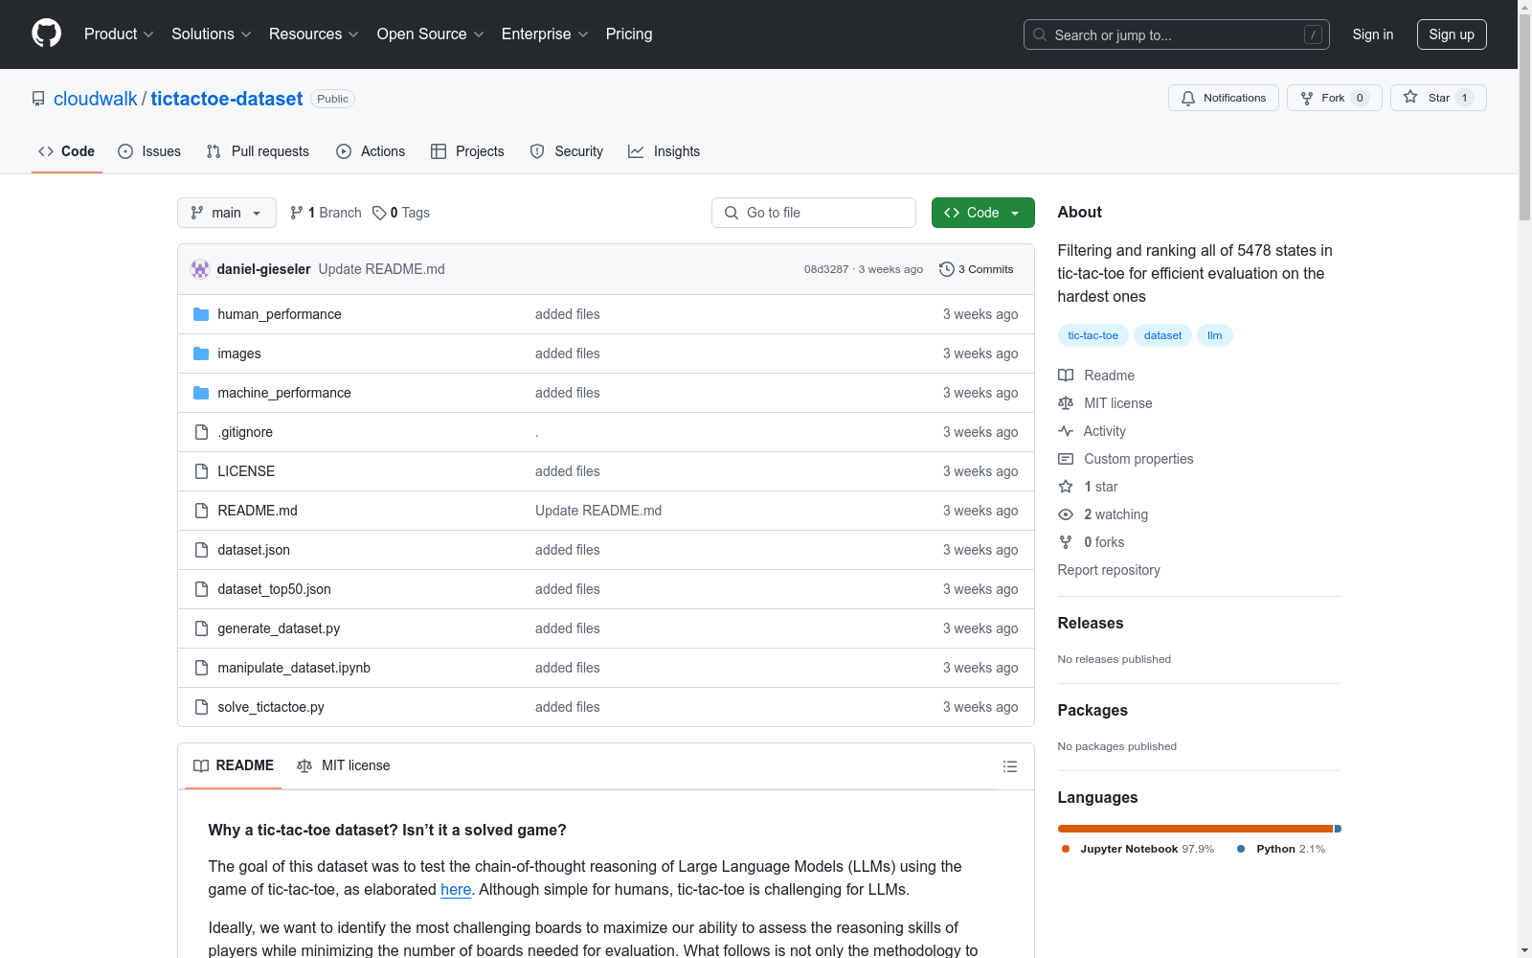The height and width of the screenshot is (958, 1532).
Task: Open dataset_top50.json file
Action: 274,589
